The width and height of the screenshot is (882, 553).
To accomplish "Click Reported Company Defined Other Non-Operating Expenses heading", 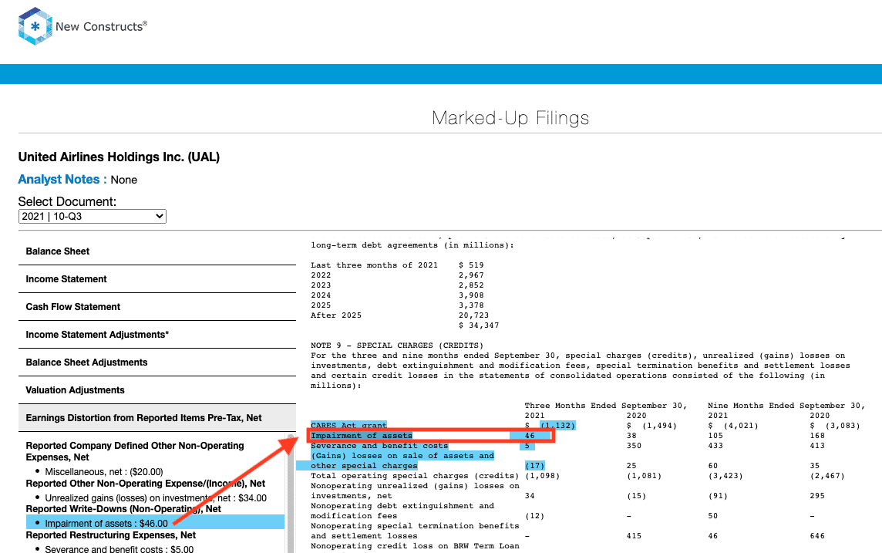I will [135, 451].
